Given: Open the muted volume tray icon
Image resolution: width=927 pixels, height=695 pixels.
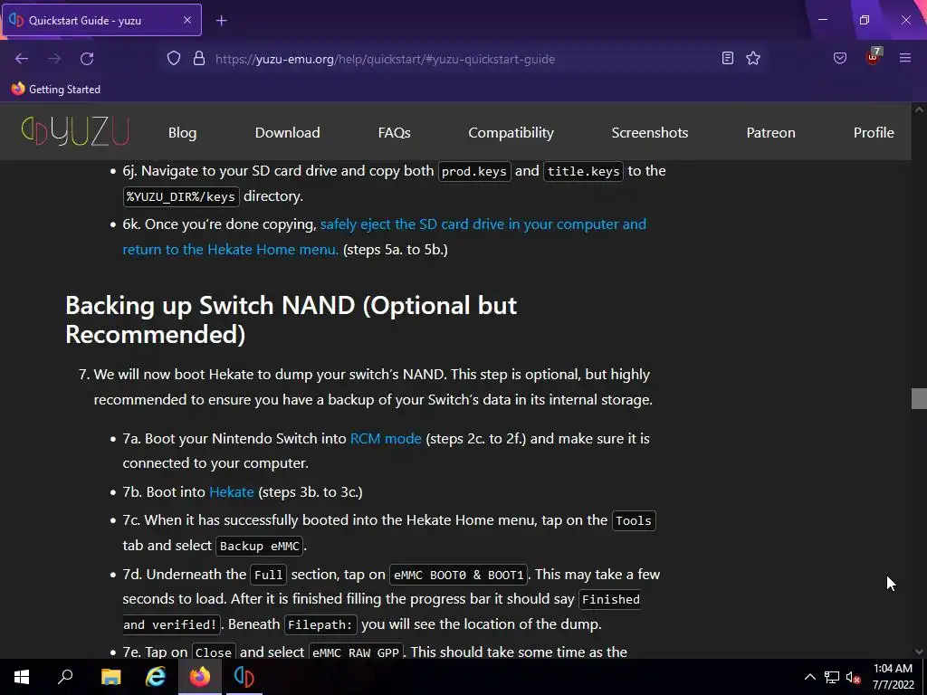Looking at the screenshot, I should [x=853, y=677].
